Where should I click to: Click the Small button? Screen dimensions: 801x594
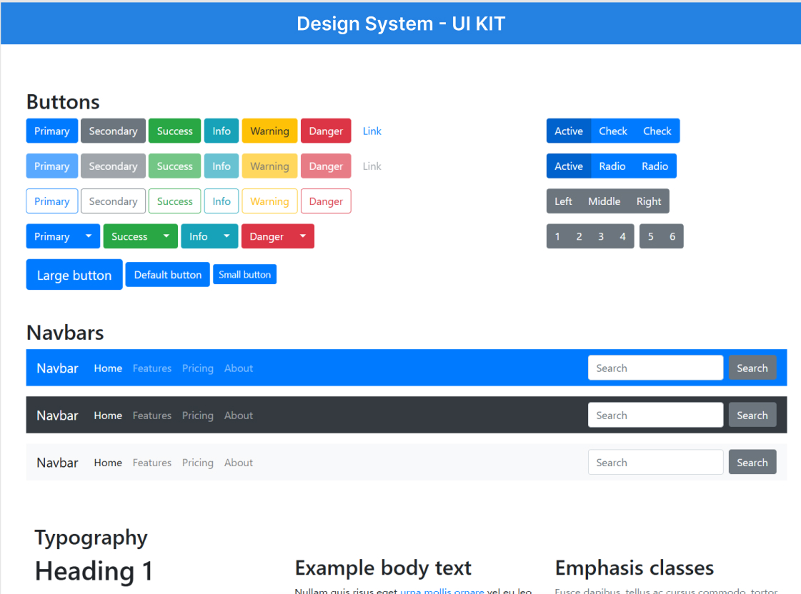coord(244,275)
